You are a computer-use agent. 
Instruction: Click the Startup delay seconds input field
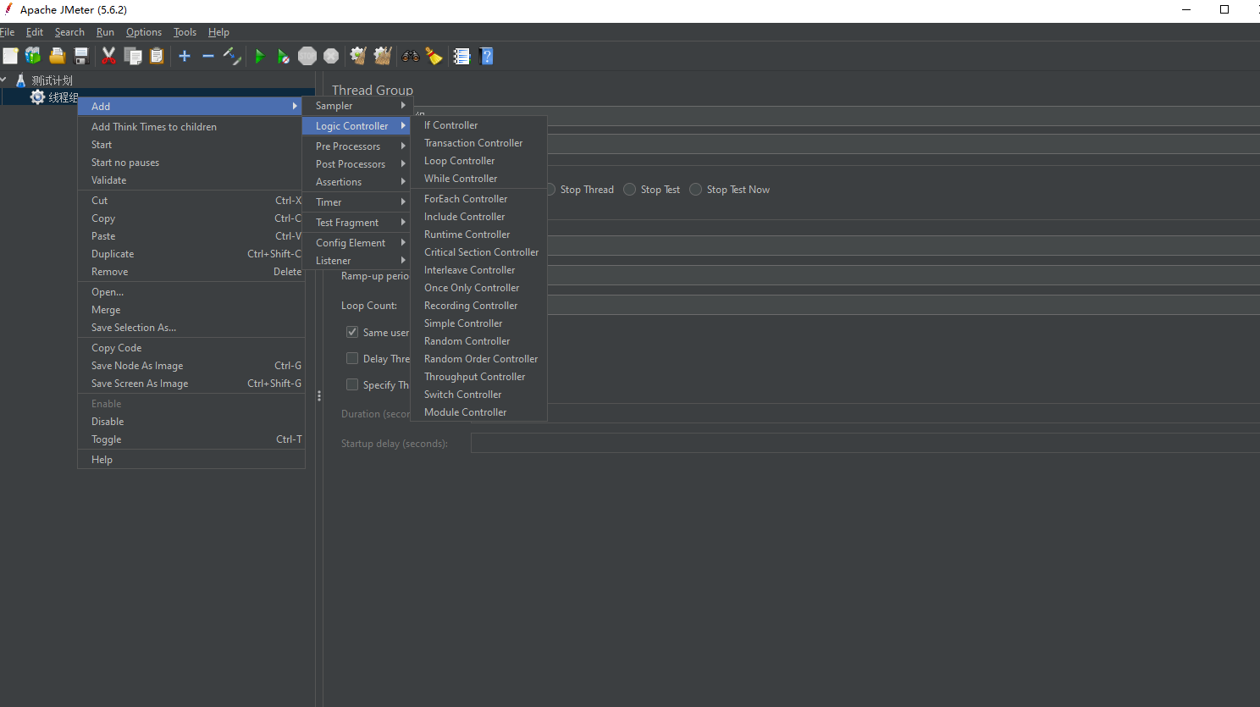coord(865,443)
